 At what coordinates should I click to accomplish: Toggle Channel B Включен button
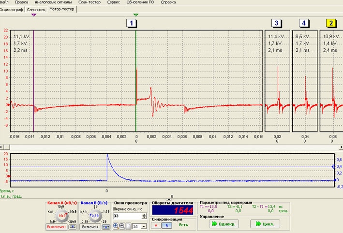click(90, 227)
